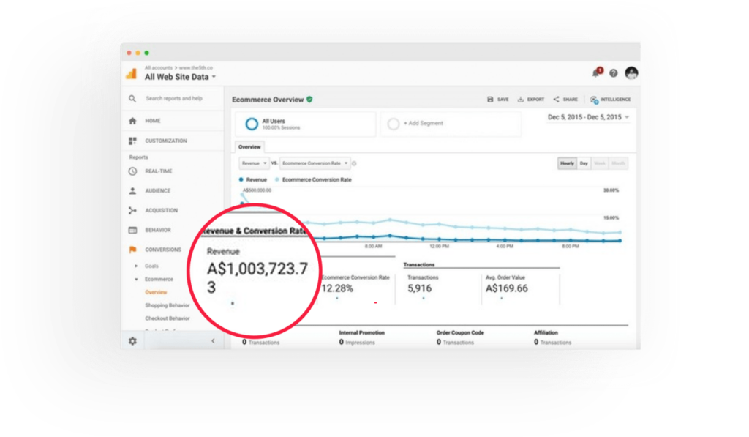Open Shopping Behavior report
The image size is (749, 437).
coord(168,305)
